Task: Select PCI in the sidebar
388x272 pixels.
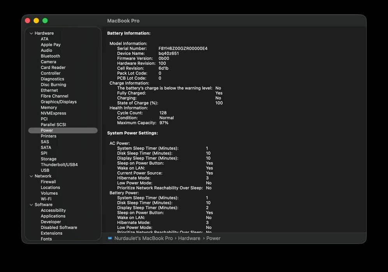Action: pyautogui.click(x=44, y=119)
